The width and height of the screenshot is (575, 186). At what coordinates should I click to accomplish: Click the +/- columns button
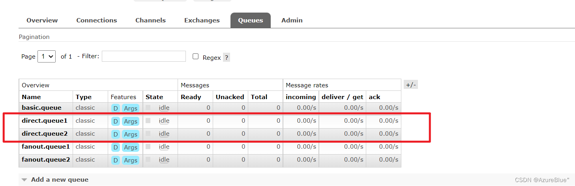click(x=411, y=85)
